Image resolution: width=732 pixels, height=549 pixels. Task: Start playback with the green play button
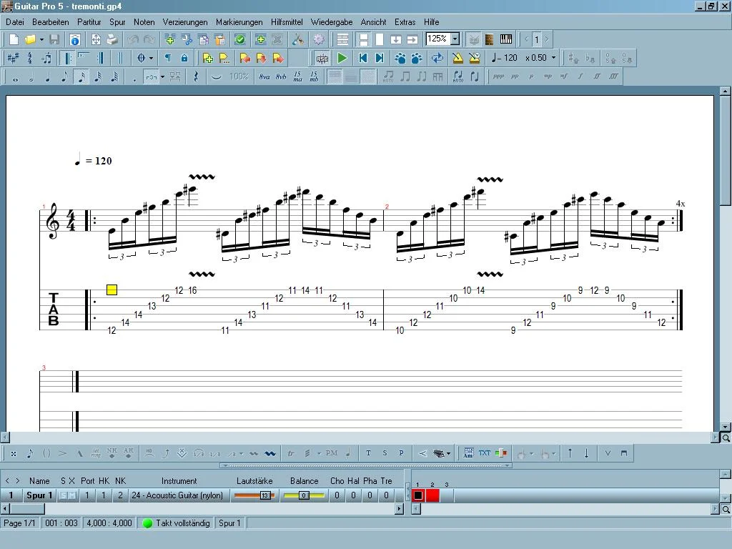click(342, 58)
